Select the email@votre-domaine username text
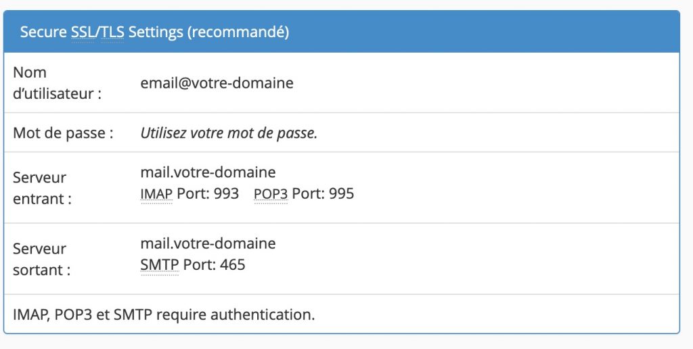693x349 pixels. point(217,83)
